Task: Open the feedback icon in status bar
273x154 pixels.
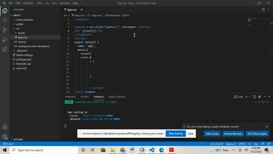Action: [263, 144]
